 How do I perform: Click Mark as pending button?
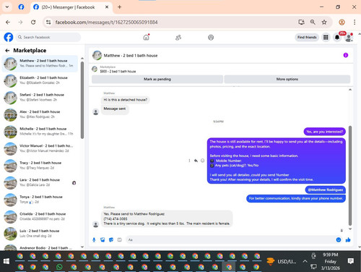(x=157, y=79)
